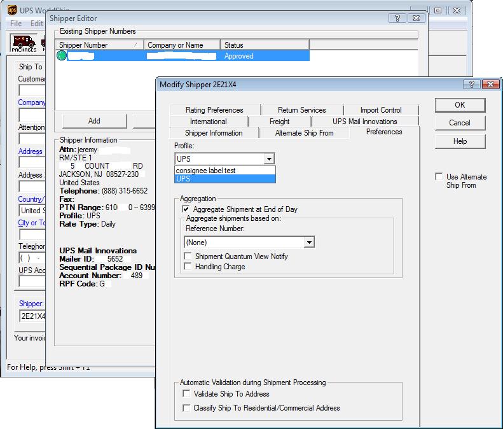Check Use Alternate Ship From

point(439,176)
